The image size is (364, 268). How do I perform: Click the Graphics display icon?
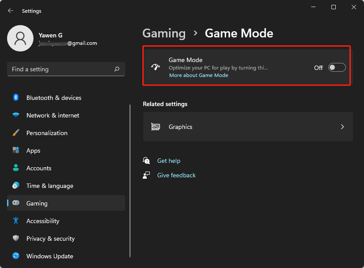[156, 126]
